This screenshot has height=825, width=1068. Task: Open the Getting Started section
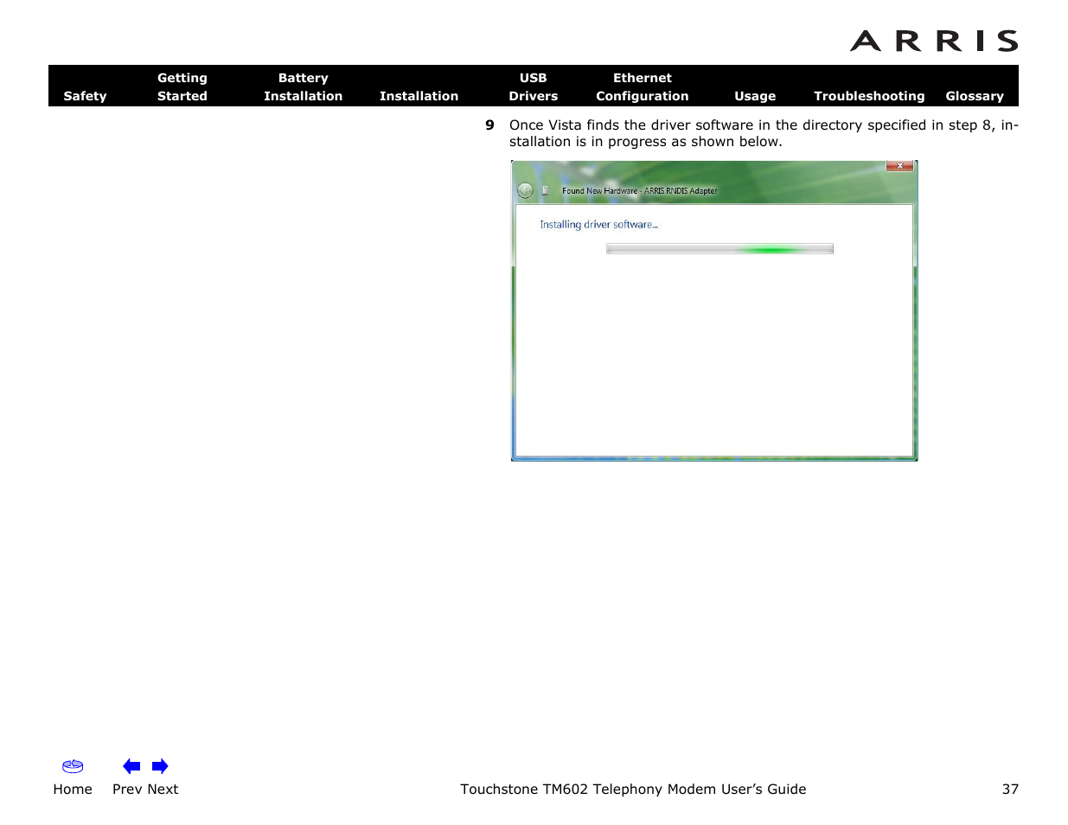pyautogui.click(x=182, y=86)
